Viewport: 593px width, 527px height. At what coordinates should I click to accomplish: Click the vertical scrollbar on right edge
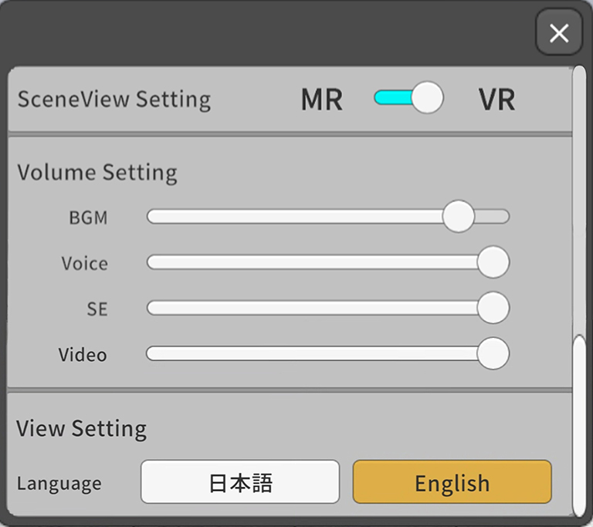pos(579,424)
